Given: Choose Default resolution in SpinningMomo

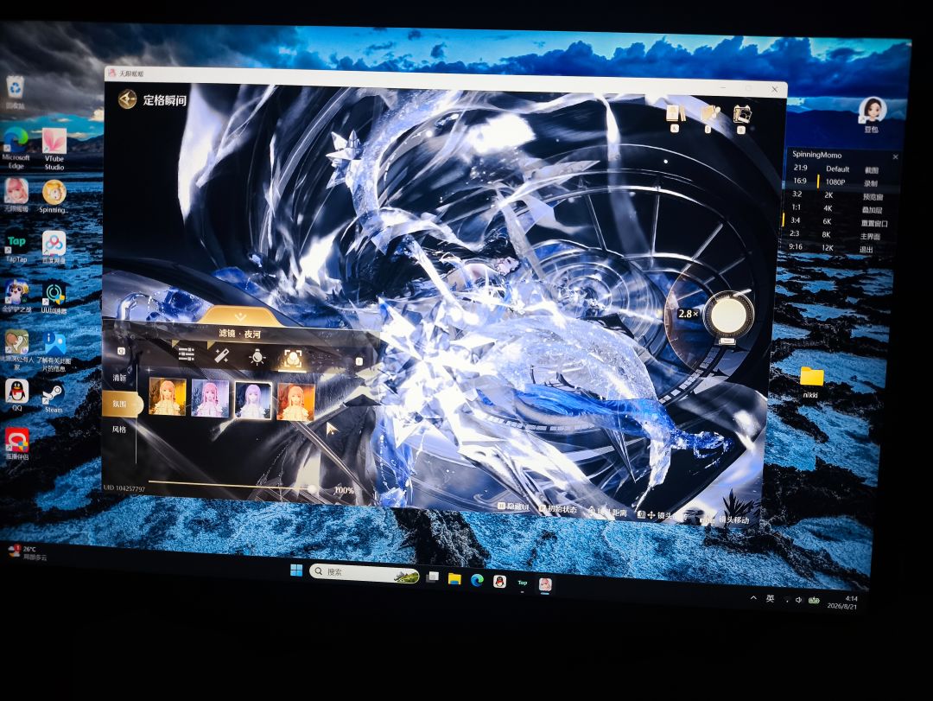Looking at the screenshot, I should click(837, 169).
